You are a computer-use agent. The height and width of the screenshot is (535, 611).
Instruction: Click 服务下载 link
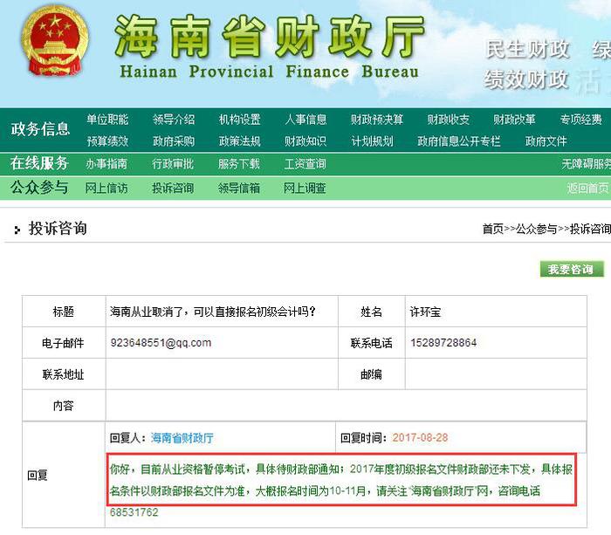coord(239,163)
